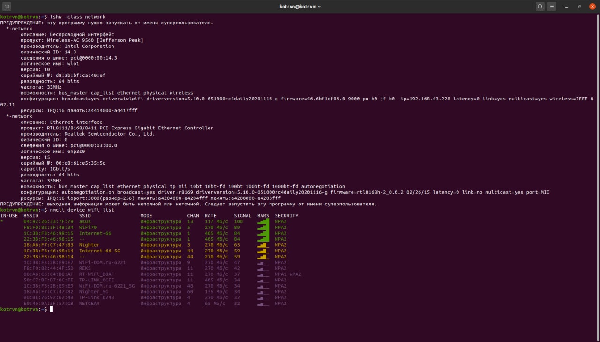
Task: Click the Wireless-AC 9560 [Jefferson Peak] product line
Action: pos(82,40)
